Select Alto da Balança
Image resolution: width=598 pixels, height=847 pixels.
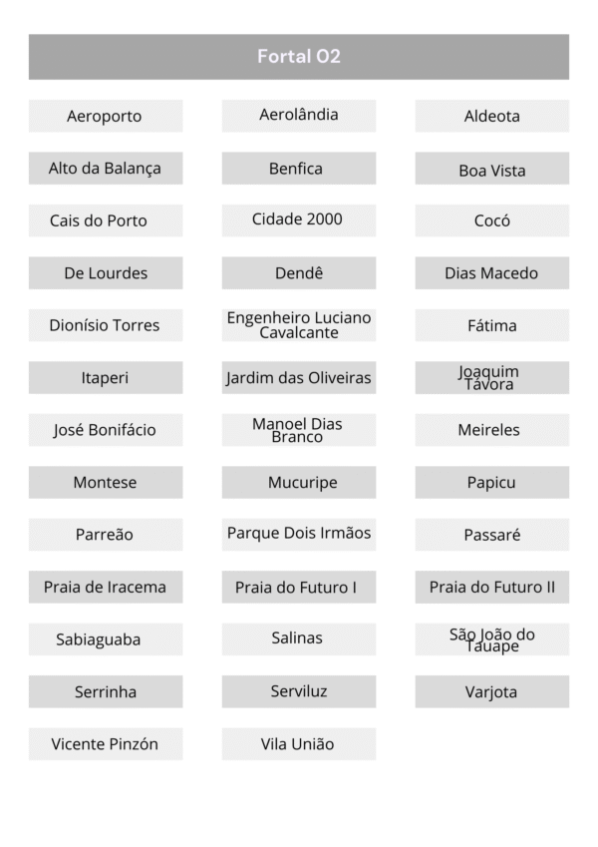point(105,169)
